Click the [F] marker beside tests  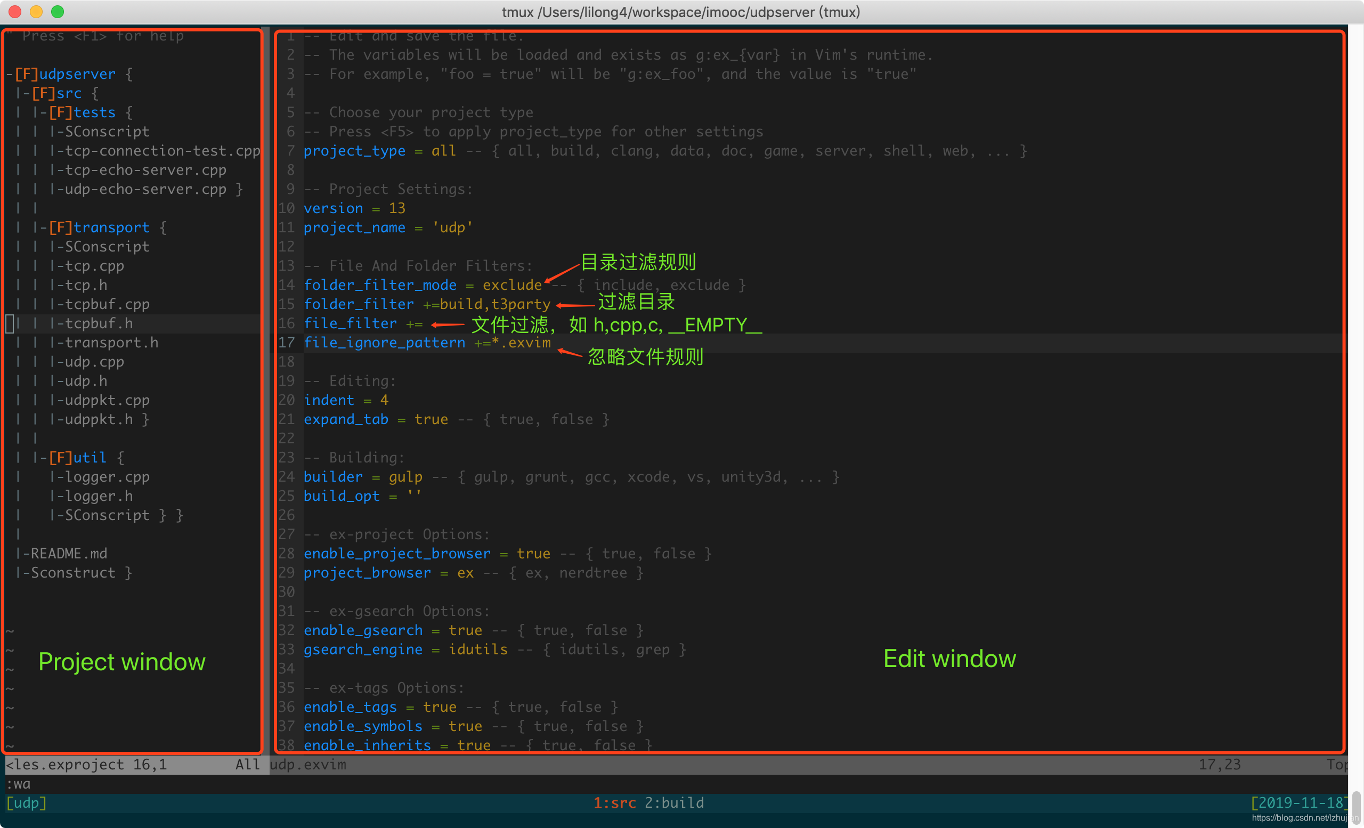click(x=60, y=112)
